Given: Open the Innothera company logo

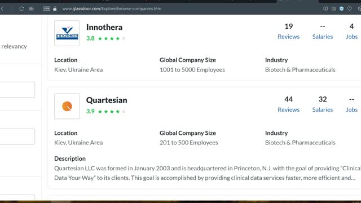Looking at the screenshot, I should (67, 33).
